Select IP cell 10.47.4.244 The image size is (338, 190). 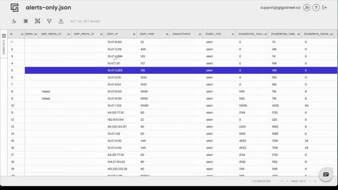tap(115, 56)
